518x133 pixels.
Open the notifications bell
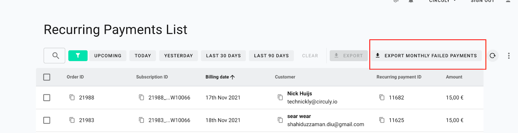[x=411, y=1]
